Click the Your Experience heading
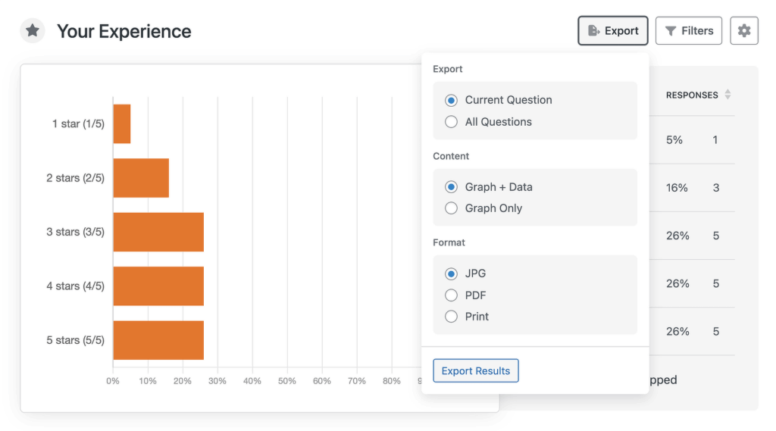The width and height of the screenshot is (776, 431). tap(124, 32)
